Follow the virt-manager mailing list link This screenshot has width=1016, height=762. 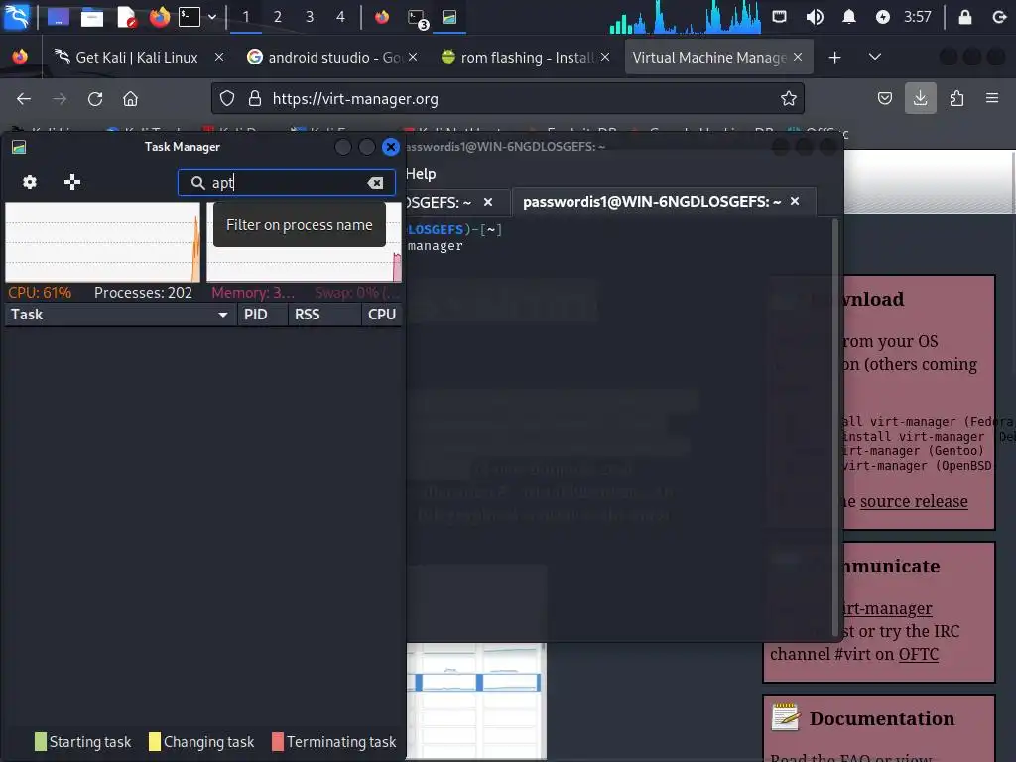click(x=886, y=608)
